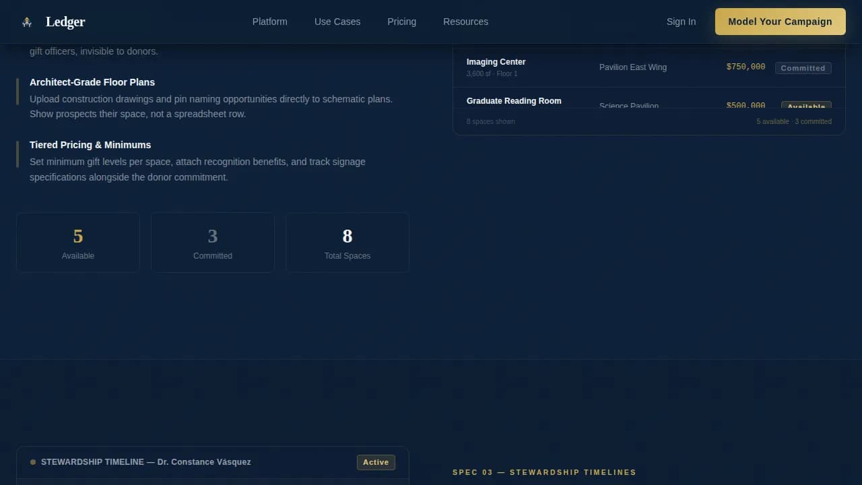Click the Sign In link
This screenshot has width=862, height=485.
click(x=681, y=22)
